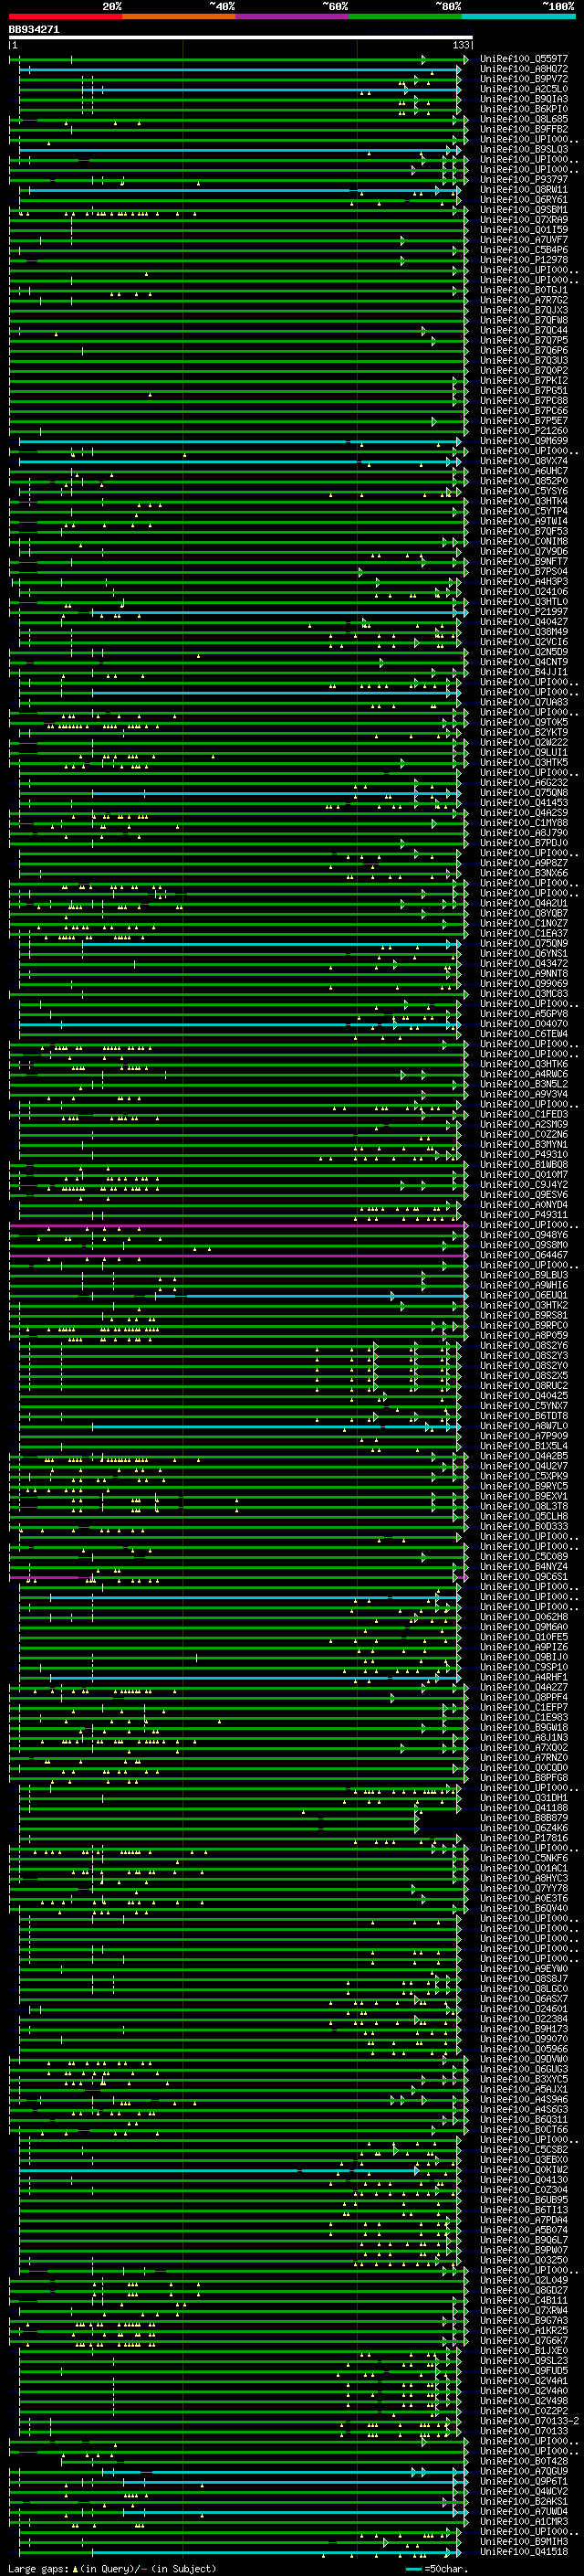Click the UniRef100_O70133-2 sequence label
The image size is (584, 2576).
[529, 2421]
